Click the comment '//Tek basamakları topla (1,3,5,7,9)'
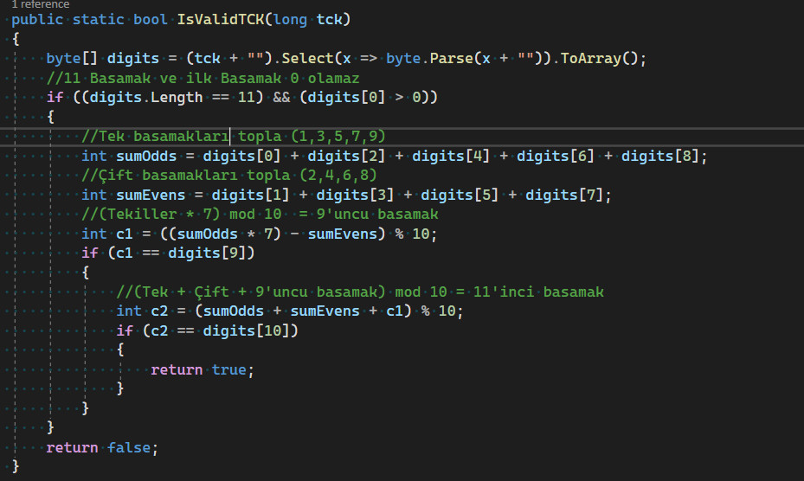The height and width of the screenshot is (481, 804). (234, 137)
